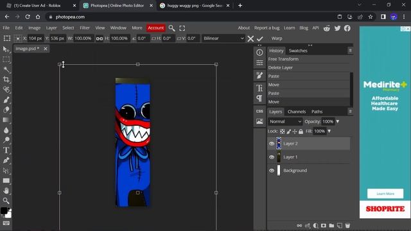This screenshot has width=411, height=231.
Task: Select the Path Select tool
Action: click(x=6, y=171)
